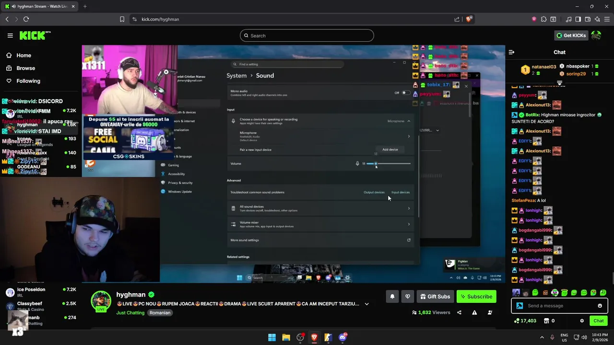Screen dimensions: 614x345
Task: Open Brave playlist music icon
Action: coord(568,19)
